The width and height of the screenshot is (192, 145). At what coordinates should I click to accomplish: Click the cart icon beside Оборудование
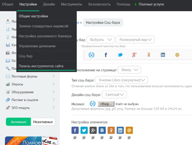click(x=8, y=92)
